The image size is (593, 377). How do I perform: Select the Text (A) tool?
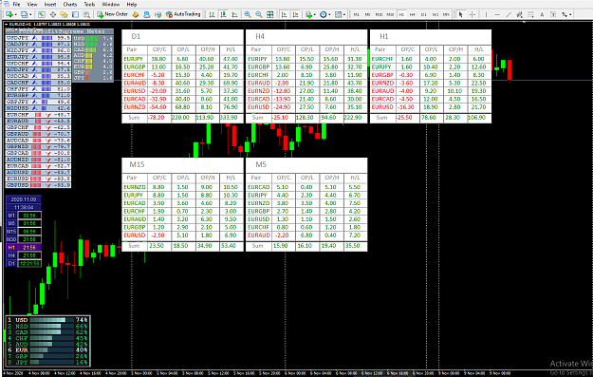point(542,14)
